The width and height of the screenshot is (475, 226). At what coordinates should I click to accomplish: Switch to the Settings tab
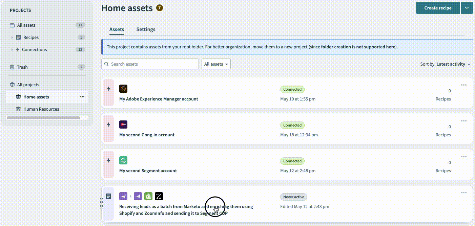pos(146,29)
